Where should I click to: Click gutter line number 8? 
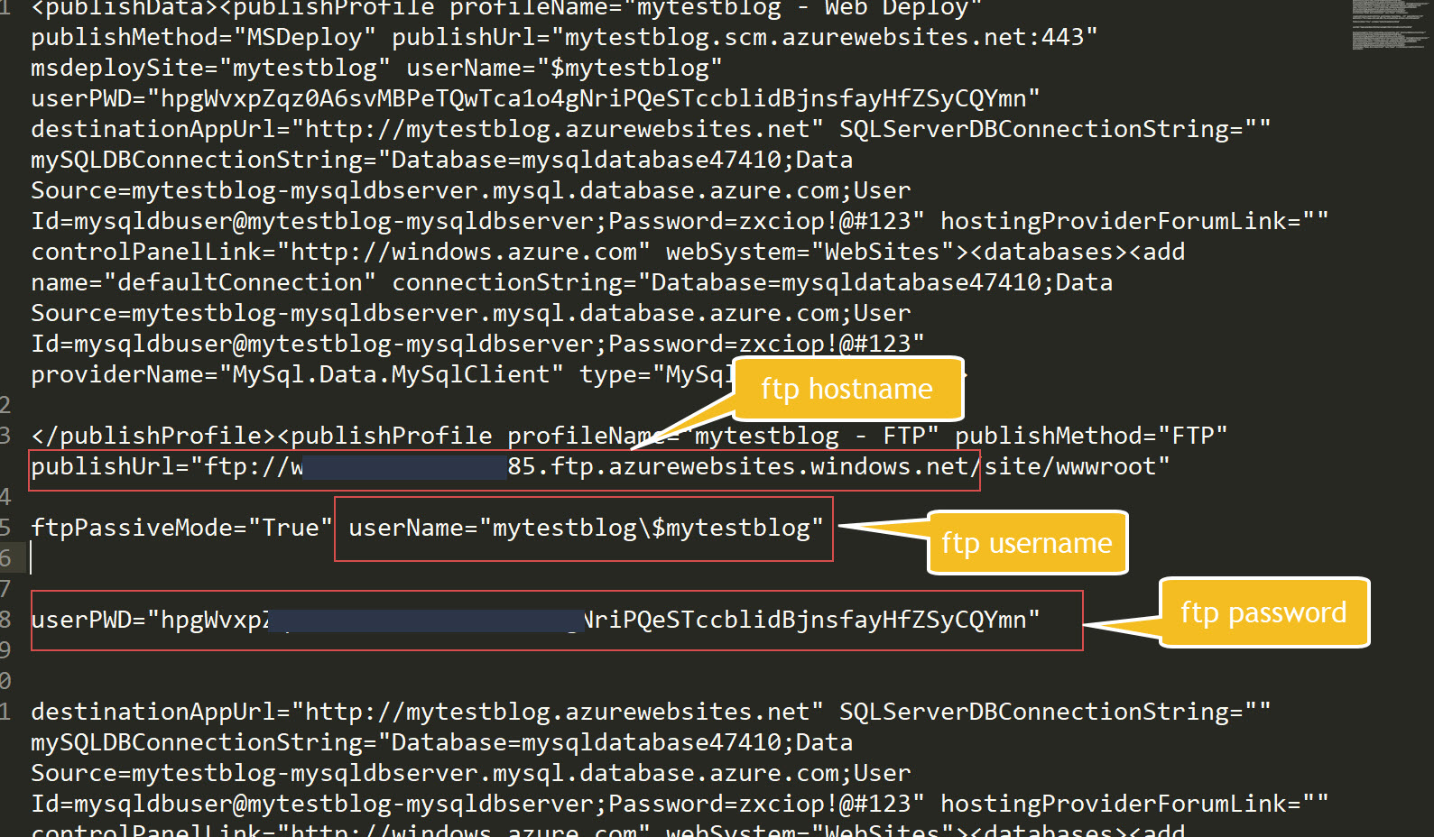tap(5, 620)
